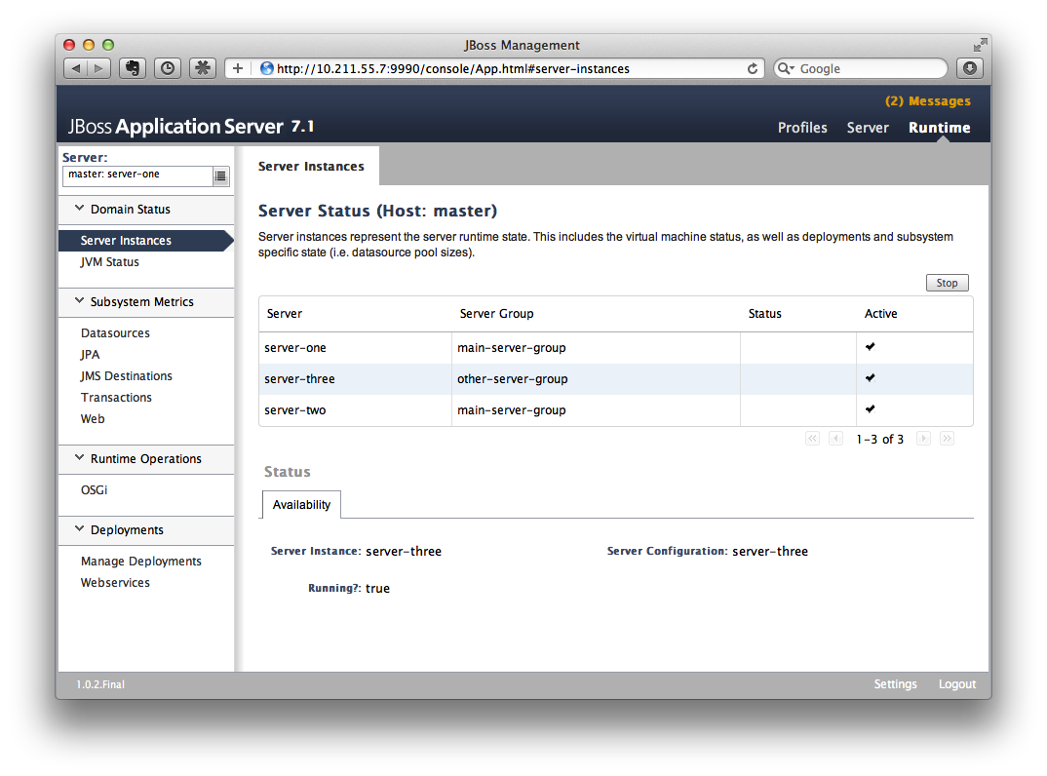
Task: Open the server selection list icon
Action: coord(222,175)
